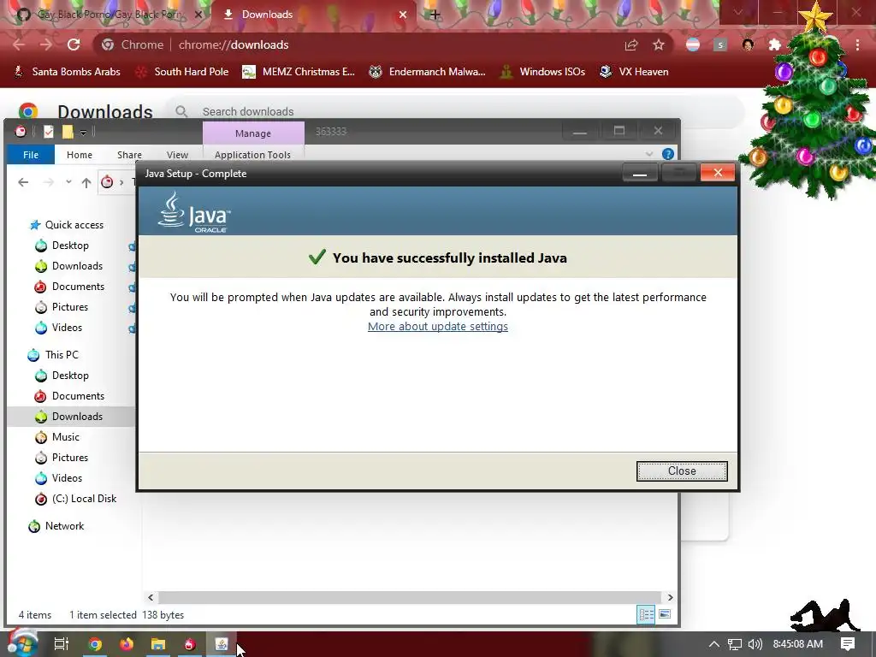
Task: Open Desktop under This PC
Action: (70, 376)
